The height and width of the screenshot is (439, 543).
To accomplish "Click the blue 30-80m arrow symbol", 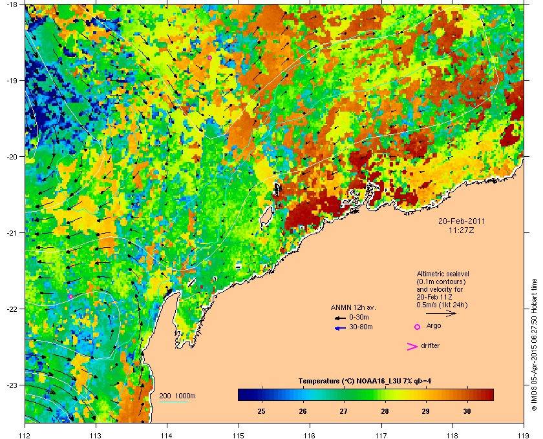I will (x=341, y=328).
